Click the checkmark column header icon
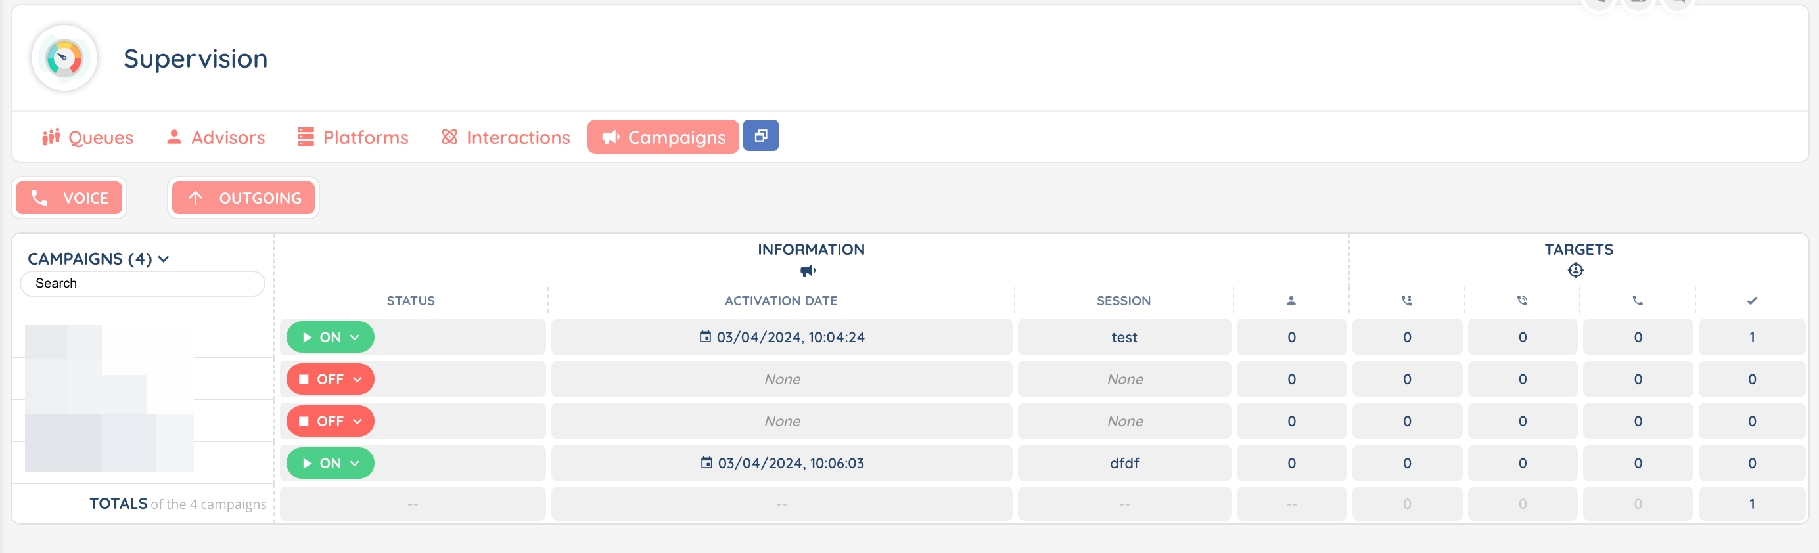 point(1752,301)
